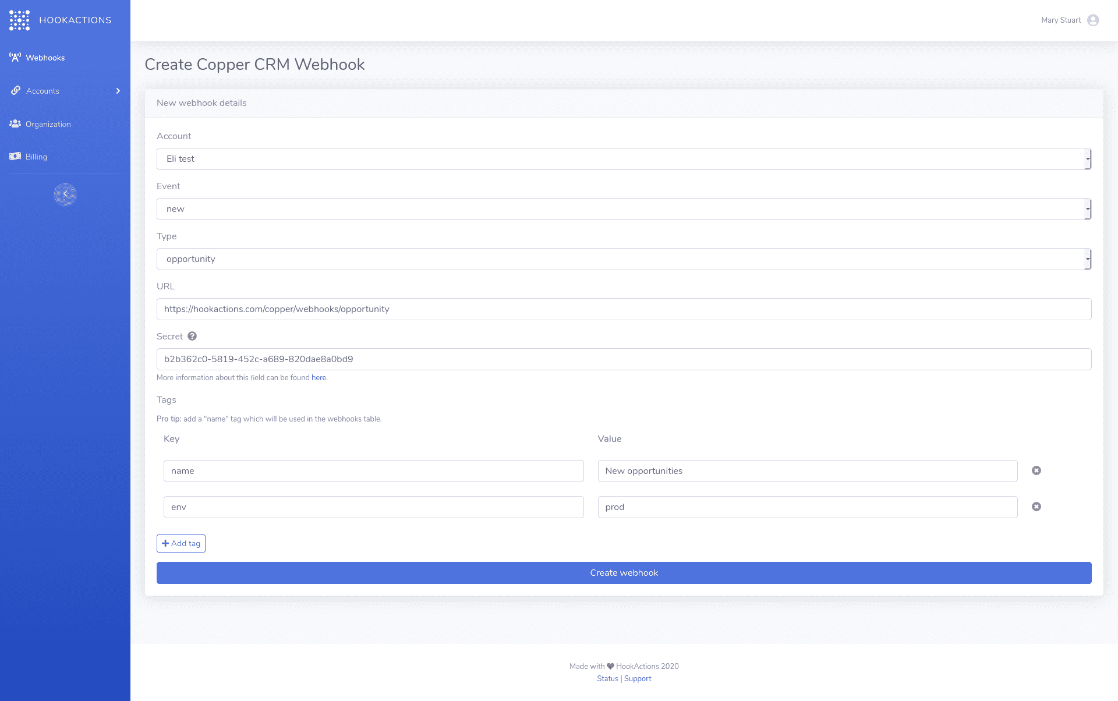Focus the Secret input field
The height and width of the screenshot is (701, 1118).
624,359
